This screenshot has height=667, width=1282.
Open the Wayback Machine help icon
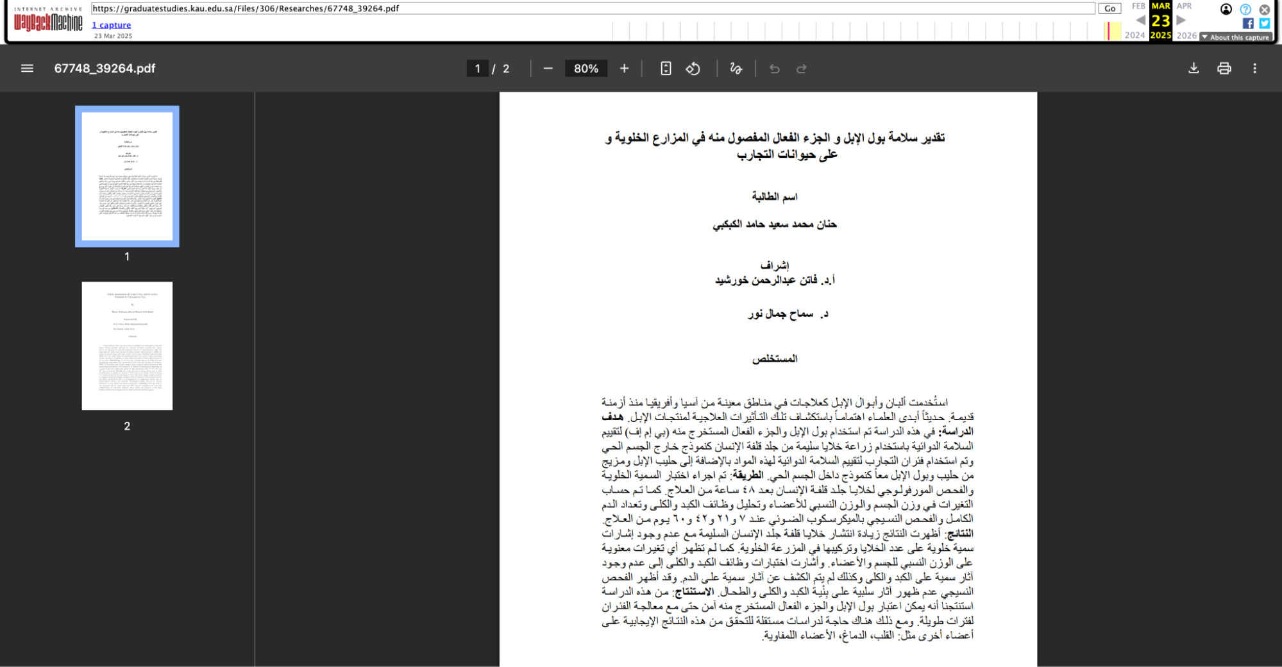point(1245,9)
